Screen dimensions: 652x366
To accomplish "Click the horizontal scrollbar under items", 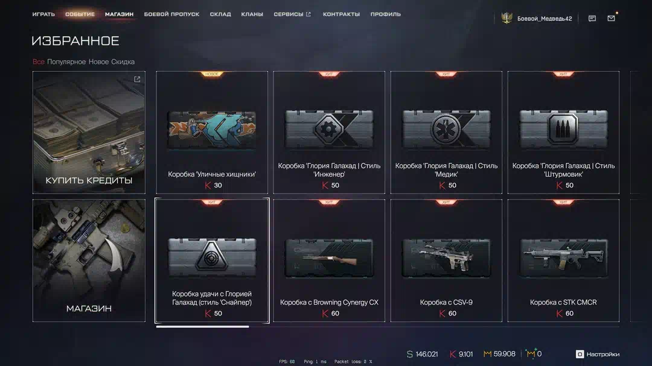I will tap(202, 327).
